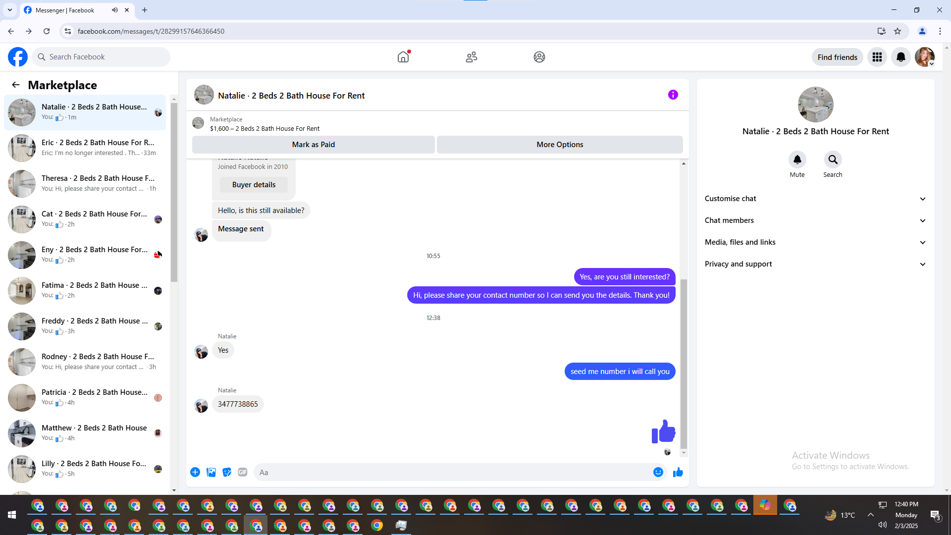Viewport: 951px width, 535px height.
Task: Attach a photo file in composer
Action: click(x=211, y=472)
